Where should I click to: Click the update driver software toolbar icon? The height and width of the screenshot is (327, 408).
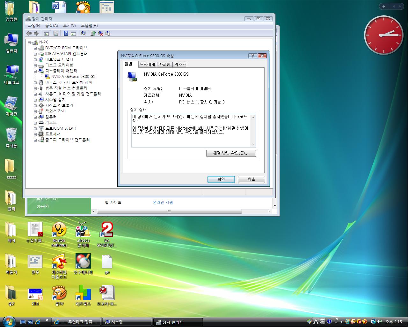(93, 33)
